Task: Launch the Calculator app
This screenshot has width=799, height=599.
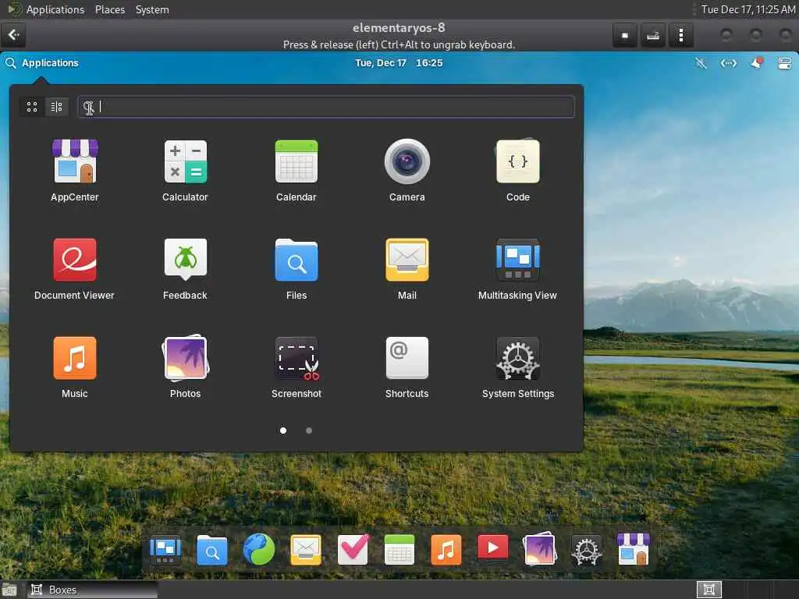Action: coord(186,171)
